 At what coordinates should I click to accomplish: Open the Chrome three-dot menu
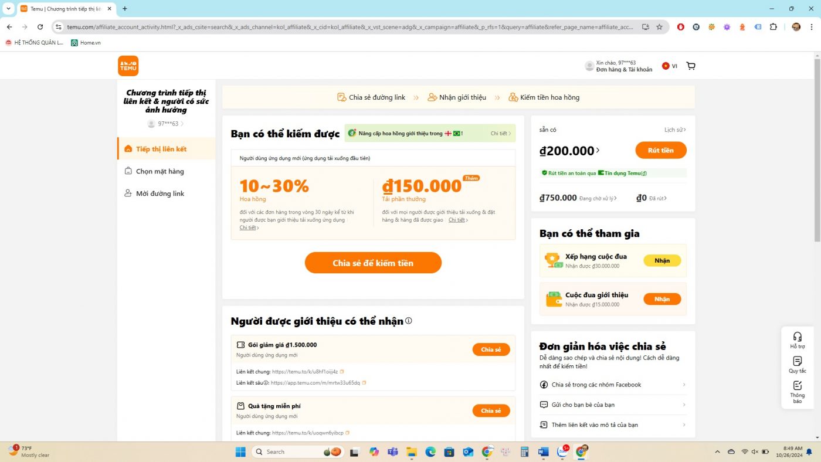811,27
